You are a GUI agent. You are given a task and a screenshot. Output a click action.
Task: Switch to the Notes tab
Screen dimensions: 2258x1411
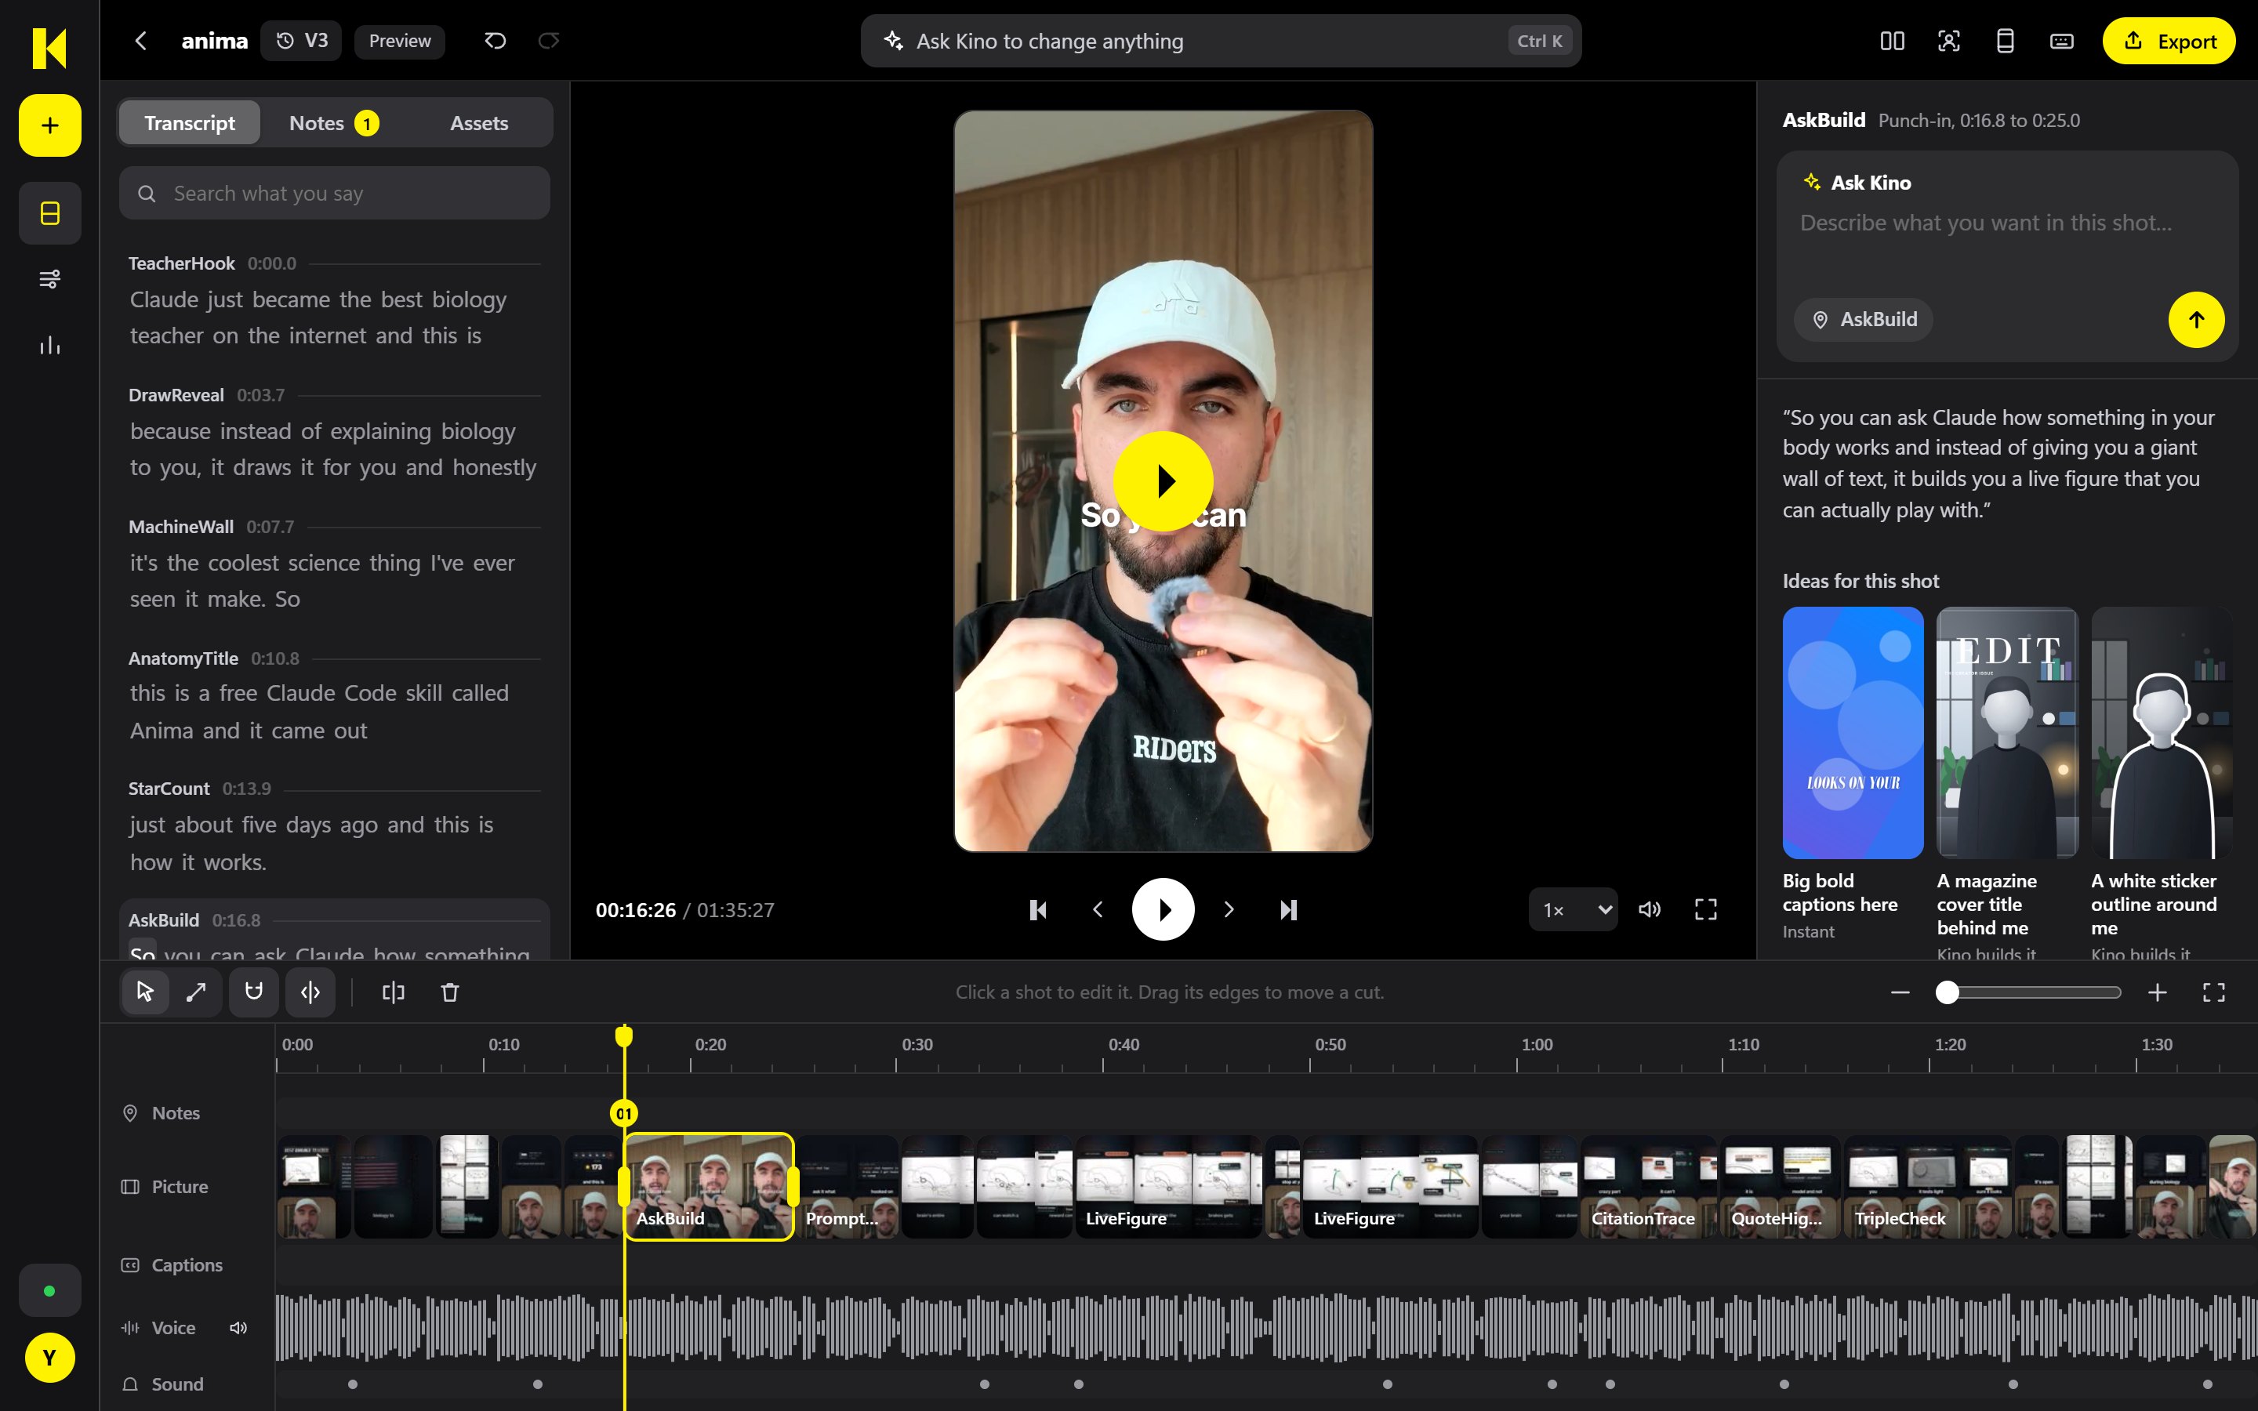point(333,123)
